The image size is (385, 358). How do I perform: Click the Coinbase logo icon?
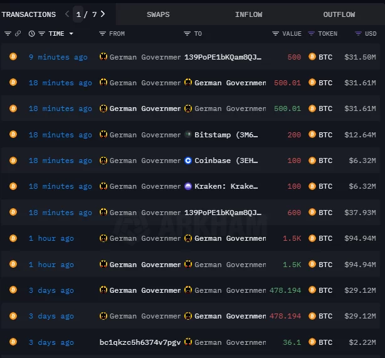tap(187, 161)
